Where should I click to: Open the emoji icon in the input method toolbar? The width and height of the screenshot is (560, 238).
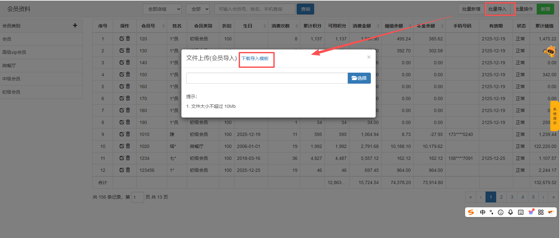point(501,212)
